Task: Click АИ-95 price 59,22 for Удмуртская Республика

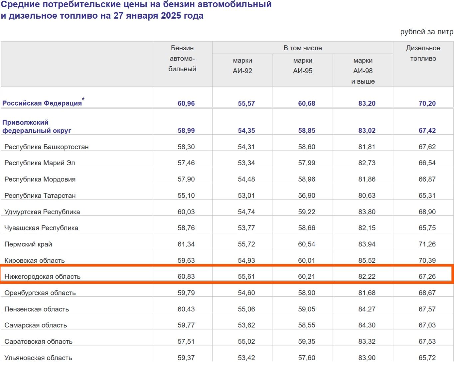Action: point(307,212)
